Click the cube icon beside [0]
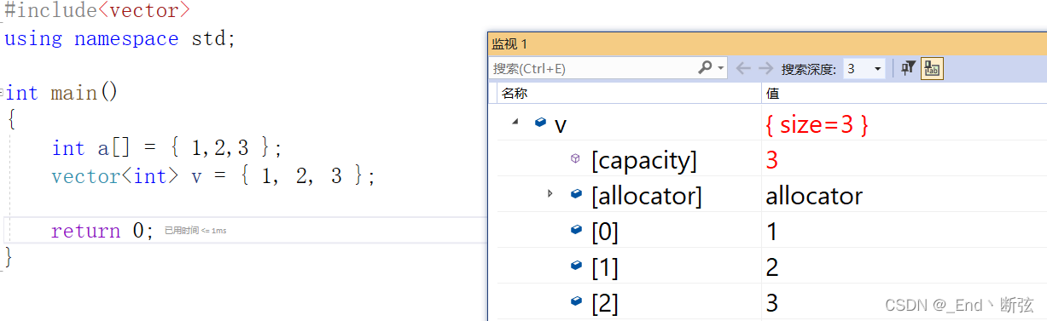The width and height of the screenshot is (1047, 321). tap(576, 230)
